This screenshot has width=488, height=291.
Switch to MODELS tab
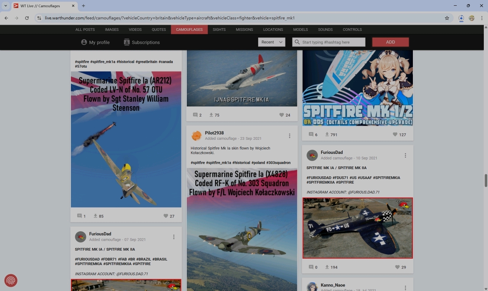point(300,29)
